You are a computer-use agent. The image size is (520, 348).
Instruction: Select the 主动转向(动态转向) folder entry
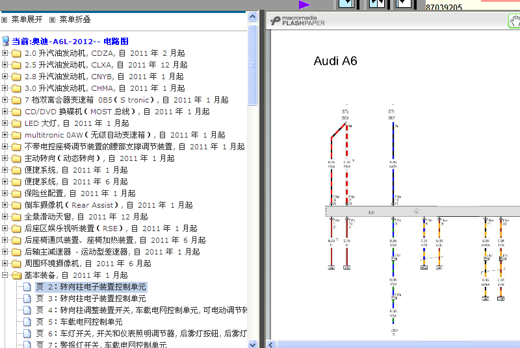99,158
